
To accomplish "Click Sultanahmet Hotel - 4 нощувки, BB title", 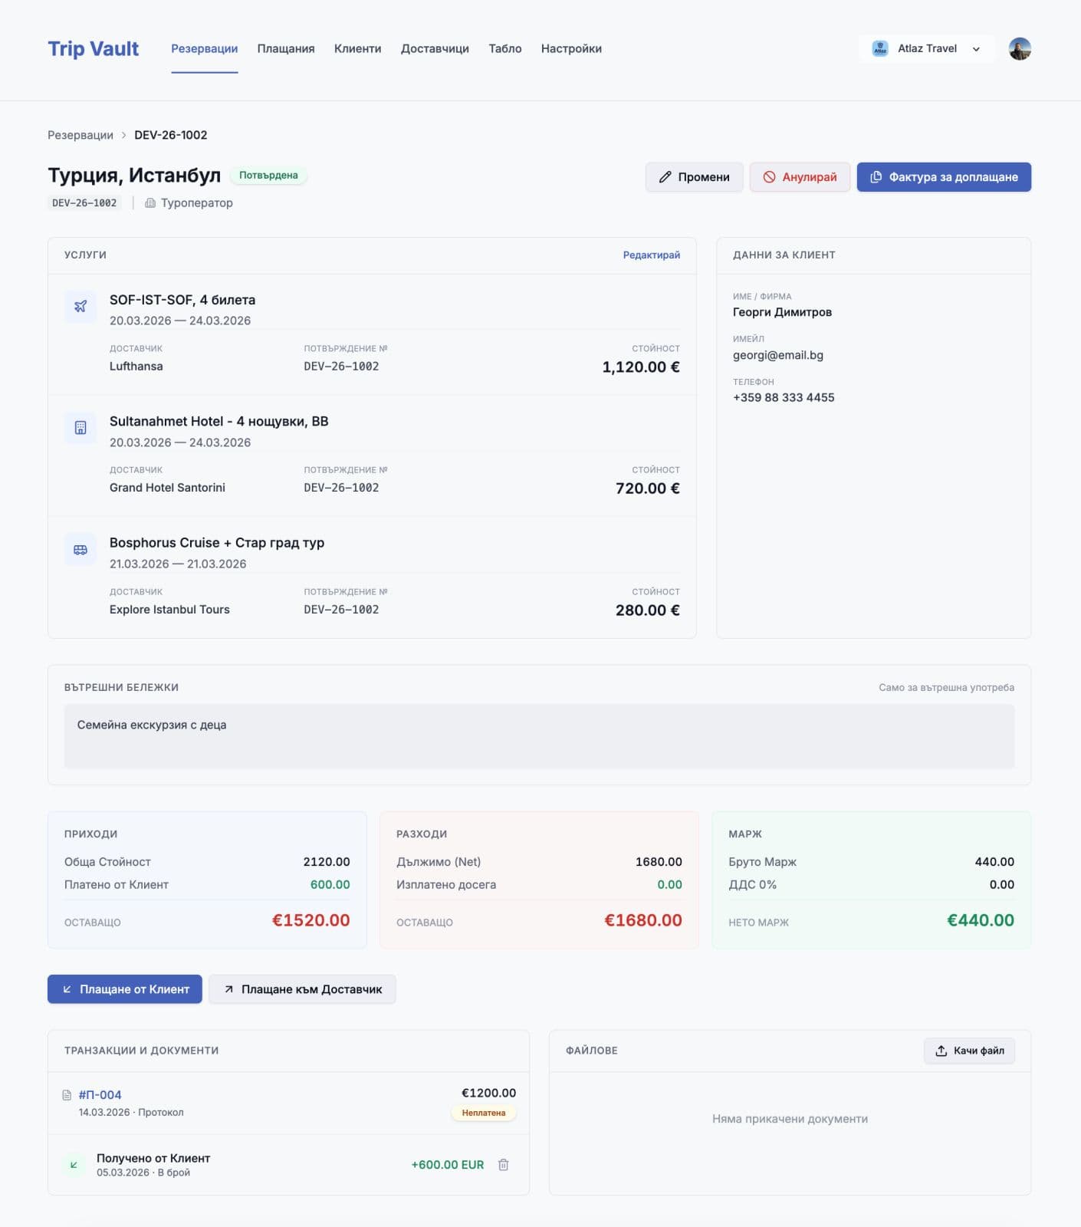I will (219, 421).
